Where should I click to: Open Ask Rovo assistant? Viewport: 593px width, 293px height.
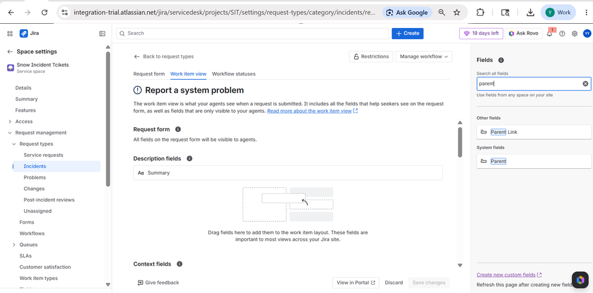click(524, 33)
